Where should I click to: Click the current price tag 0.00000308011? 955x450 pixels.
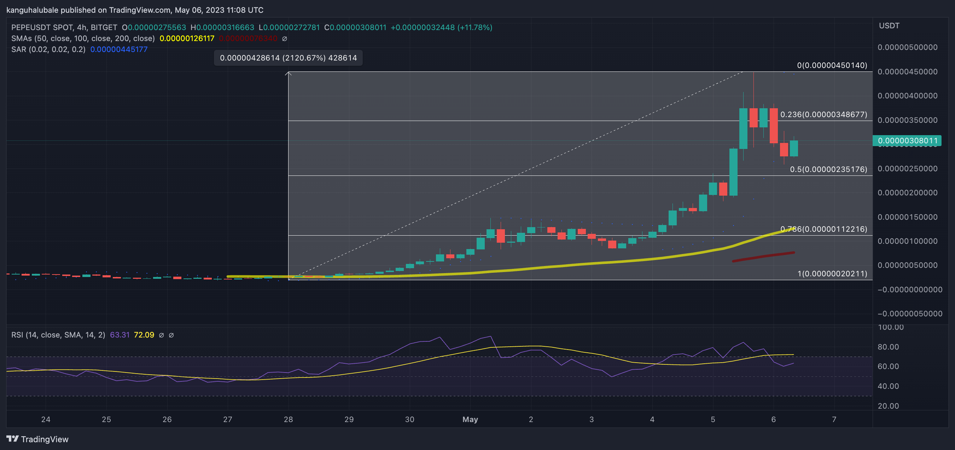(907, 140)
